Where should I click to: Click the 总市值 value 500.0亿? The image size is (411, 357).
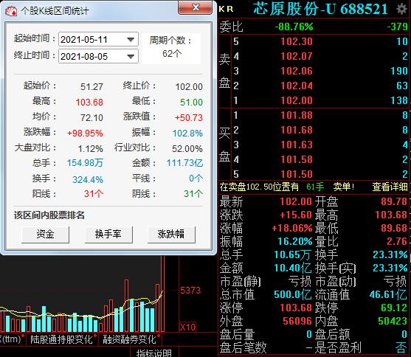tap(292, 294)
